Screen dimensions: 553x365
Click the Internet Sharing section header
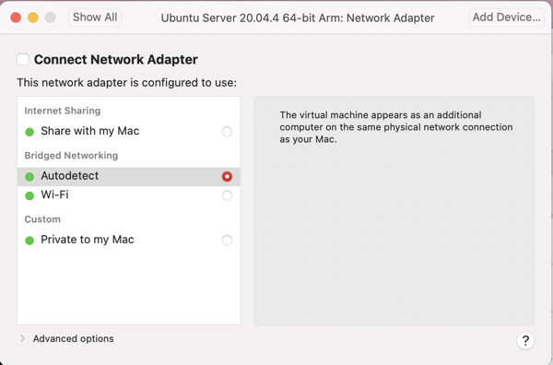pos(63,111)
